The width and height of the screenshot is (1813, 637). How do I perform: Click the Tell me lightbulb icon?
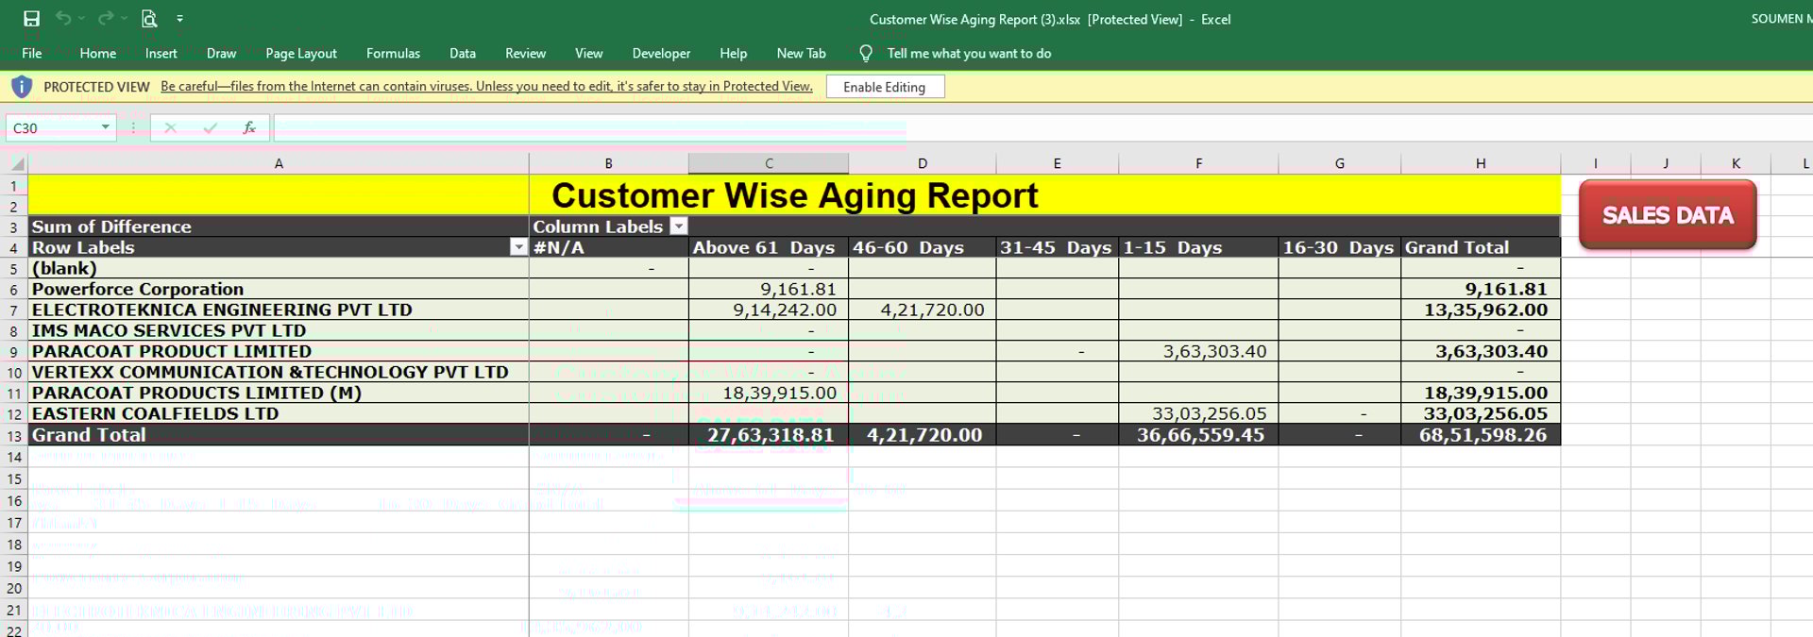tap(866, 54)
